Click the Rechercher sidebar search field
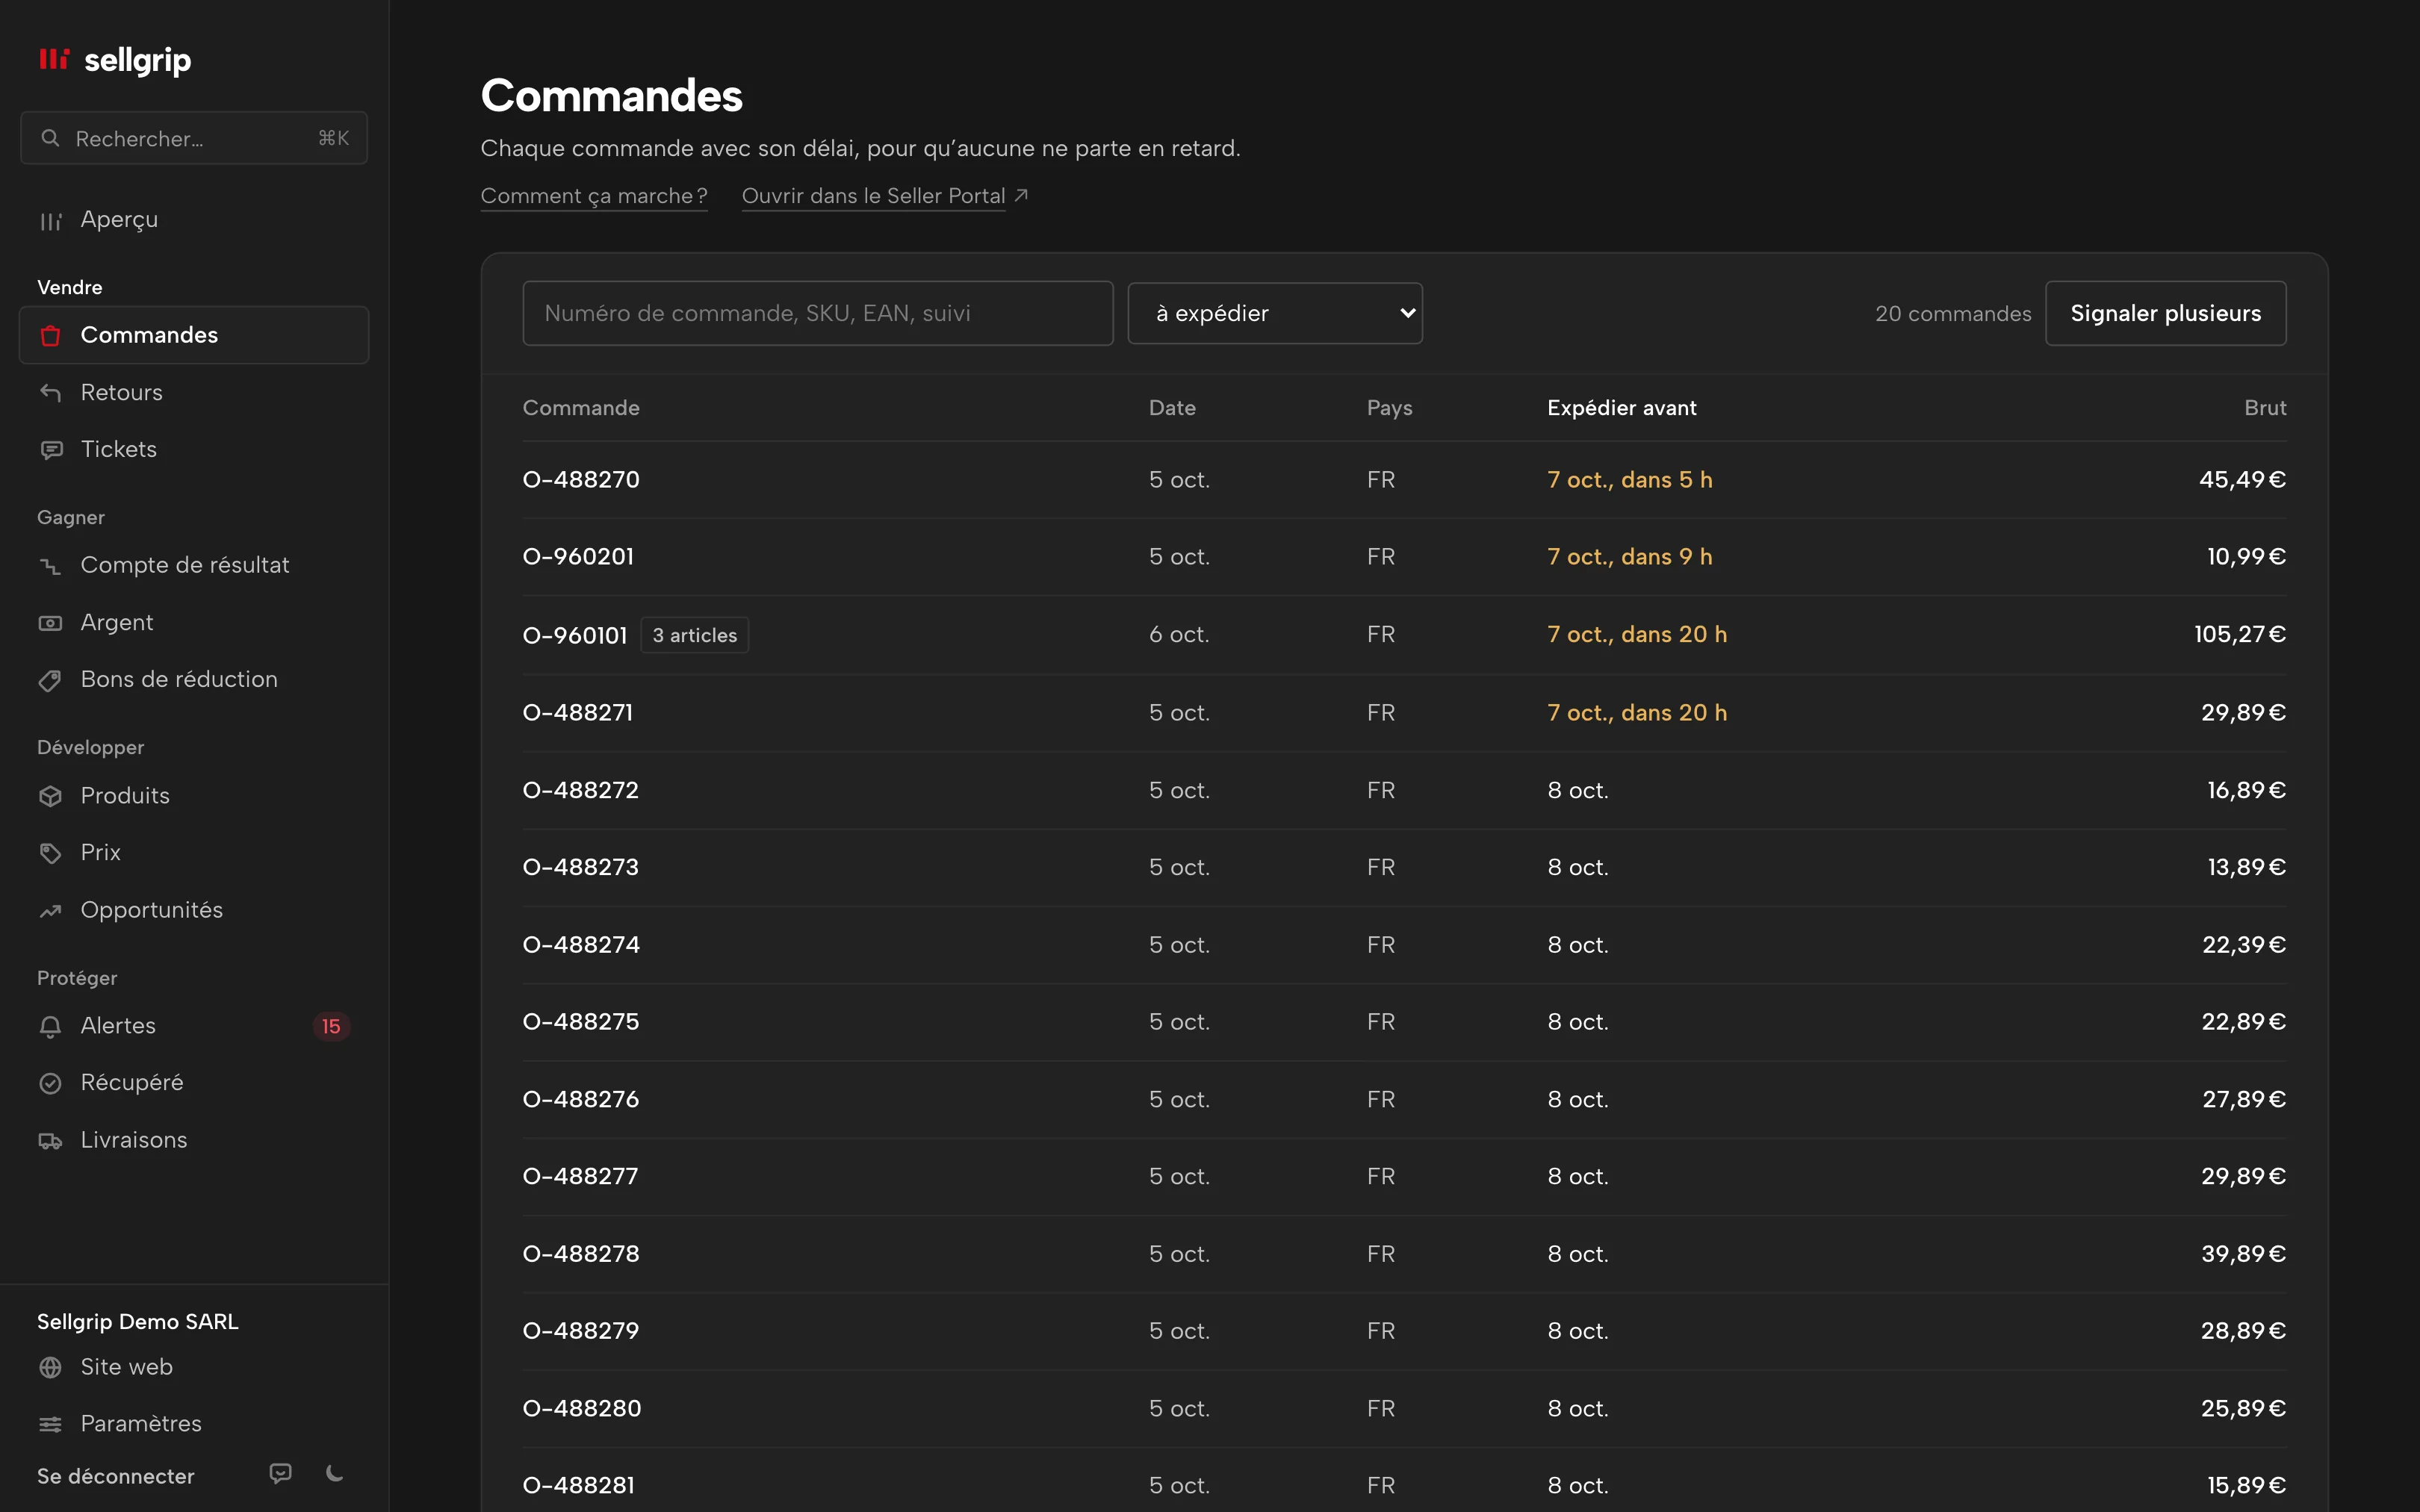This screenshot has height=1512, width=2420. [x=194, y=138]
